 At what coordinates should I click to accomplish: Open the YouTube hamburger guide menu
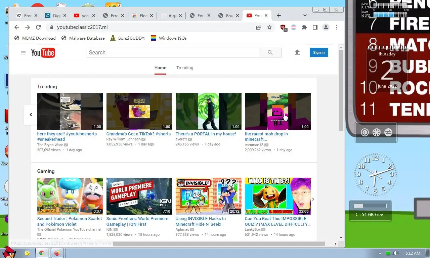pos(23,53)
